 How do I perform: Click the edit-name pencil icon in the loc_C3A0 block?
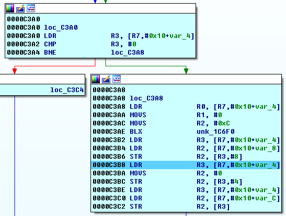click(20, 8)
